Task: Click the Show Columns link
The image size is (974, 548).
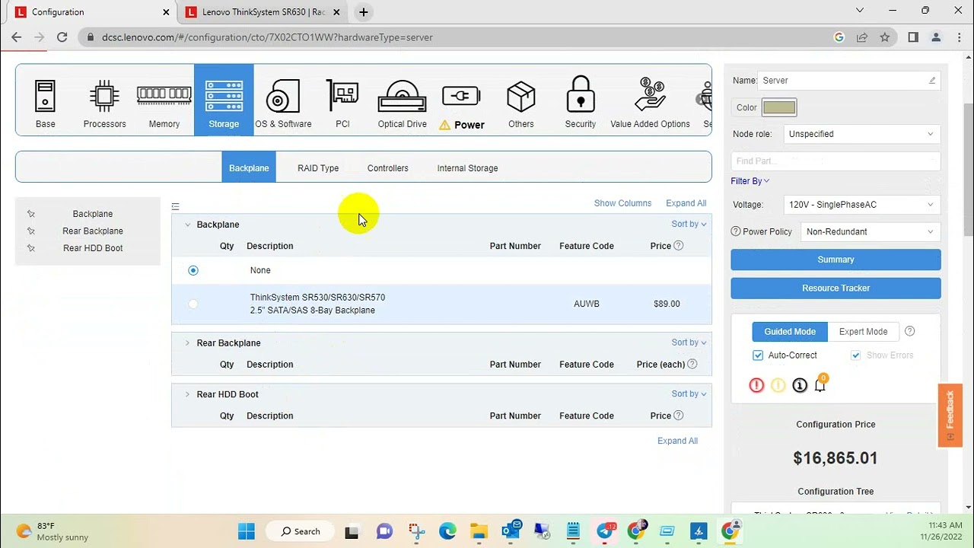Action: pos(622,203)
